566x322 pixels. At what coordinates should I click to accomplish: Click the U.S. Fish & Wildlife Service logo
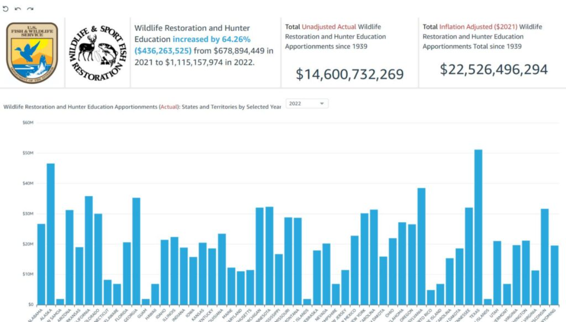pos(32,53)
